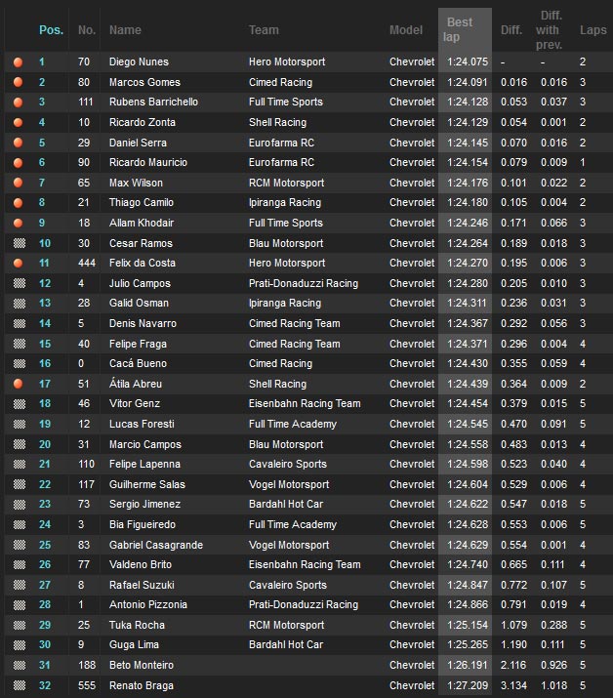Click the name Rubens Barrichello
Screen dimensions: 613x698
click(x=153, y=102)
